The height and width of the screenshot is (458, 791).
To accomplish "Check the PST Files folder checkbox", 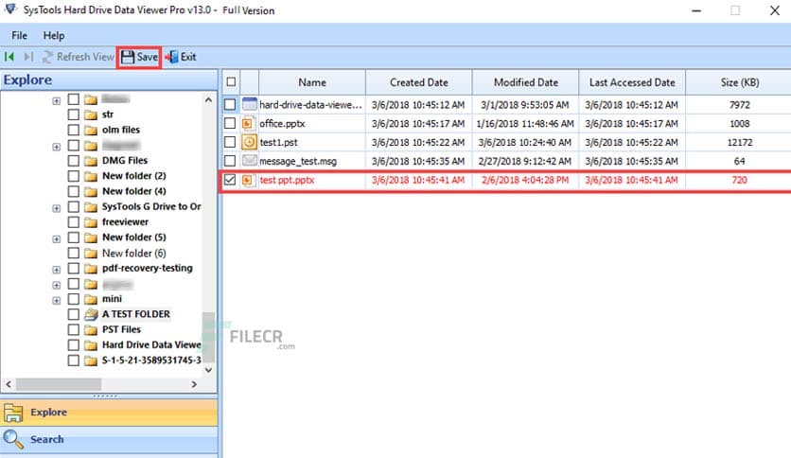I will click(x=74, y=330).
